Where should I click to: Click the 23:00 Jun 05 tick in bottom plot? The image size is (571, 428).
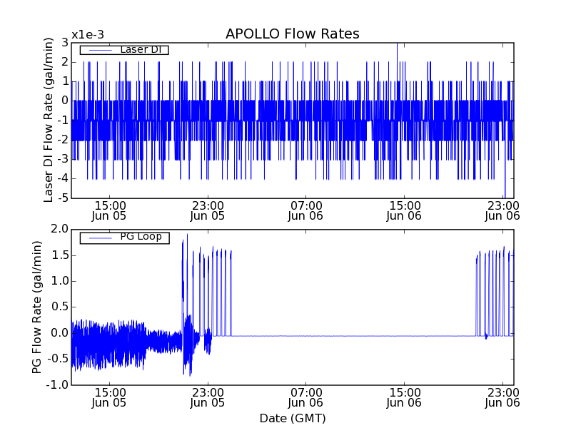click(x=208, y=398)
